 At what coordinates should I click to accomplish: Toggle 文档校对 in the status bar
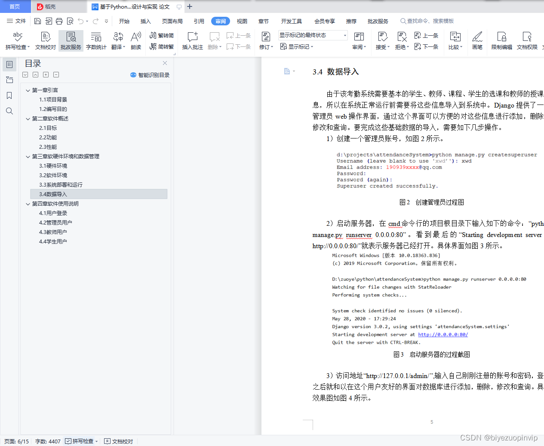pos(118,441)
